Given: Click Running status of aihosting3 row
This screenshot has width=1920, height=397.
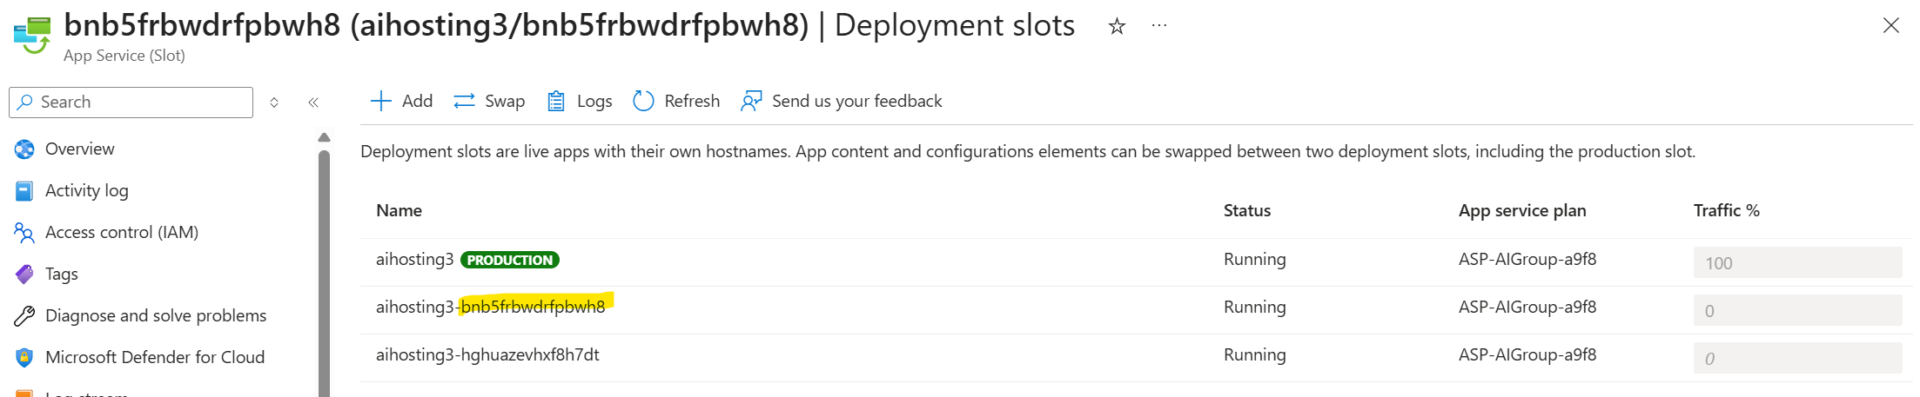Looking at the screenshot, I should pyautogui.click(x=1254, y=259).
